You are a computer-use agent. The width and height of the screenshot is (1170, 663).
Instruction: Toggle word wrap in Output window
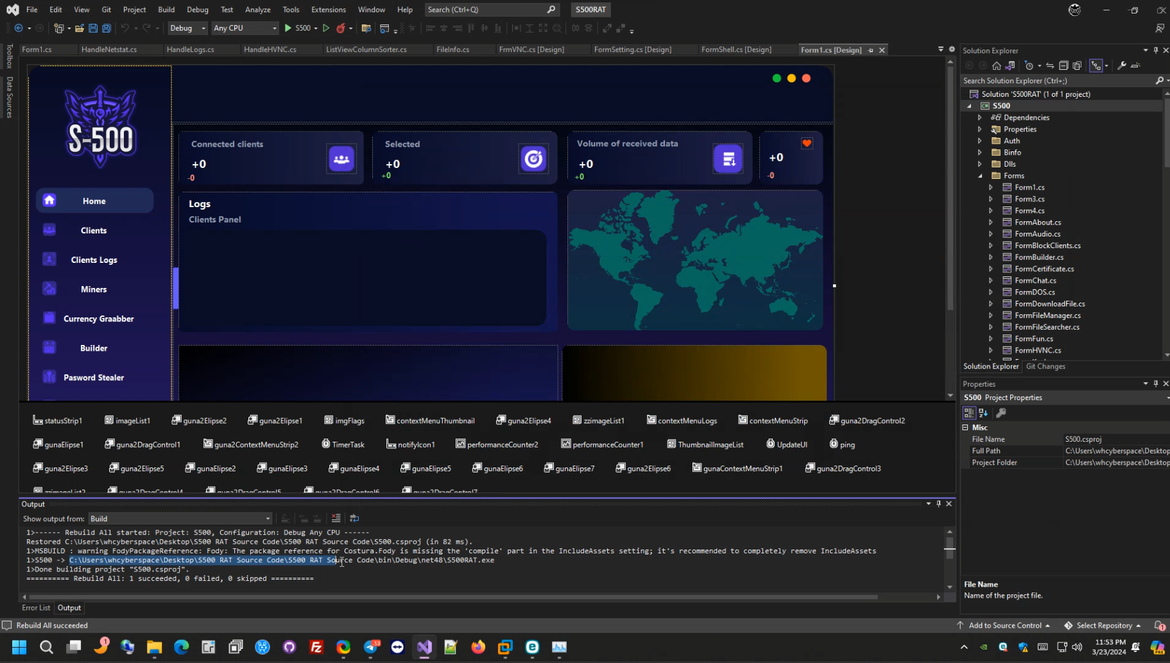(354, 518)
